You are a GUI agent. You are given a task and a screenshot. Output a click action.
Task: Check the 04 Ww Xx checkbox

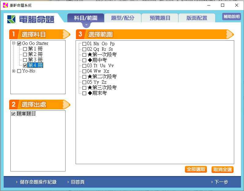(x=84, y=71)
